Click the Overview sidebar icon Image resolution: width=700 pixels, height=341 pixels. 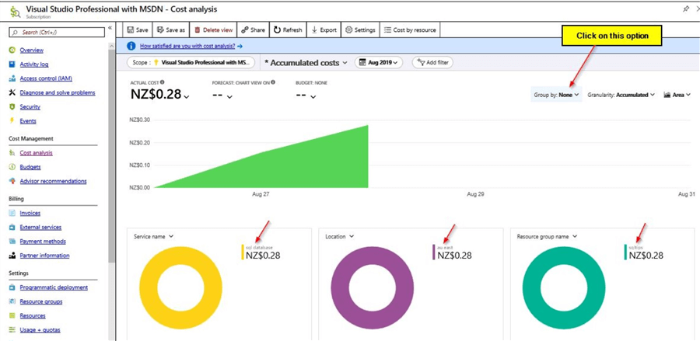(x=12, y=50)
